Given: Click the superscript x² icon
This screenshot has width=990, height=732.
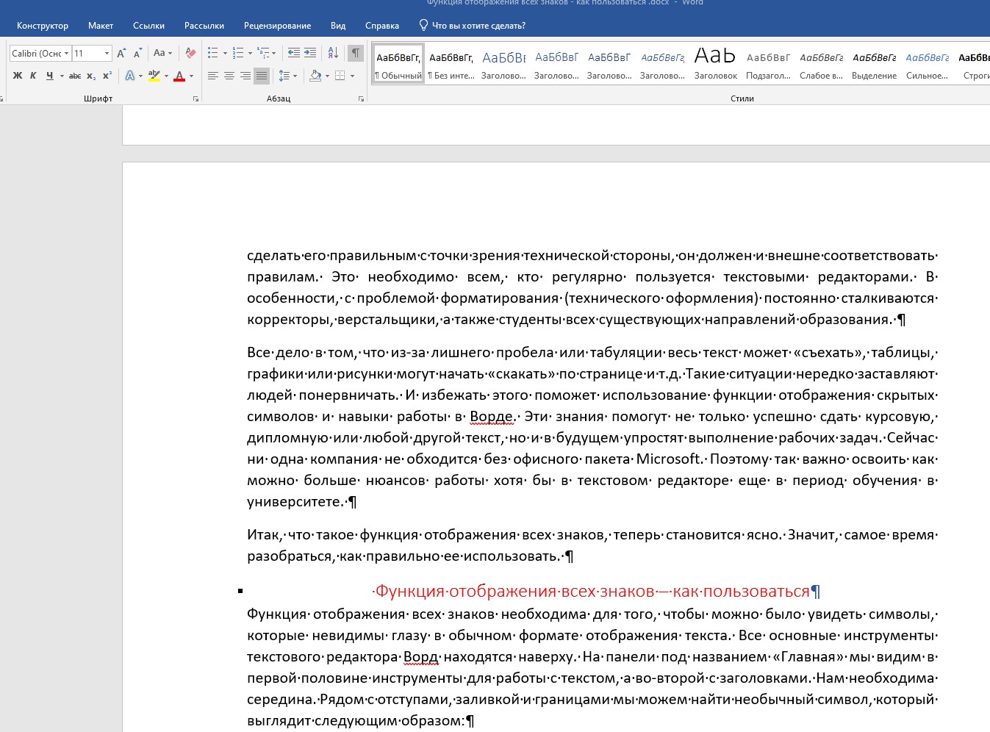Looking at the screenshot, I should click(x=107, y=76).
